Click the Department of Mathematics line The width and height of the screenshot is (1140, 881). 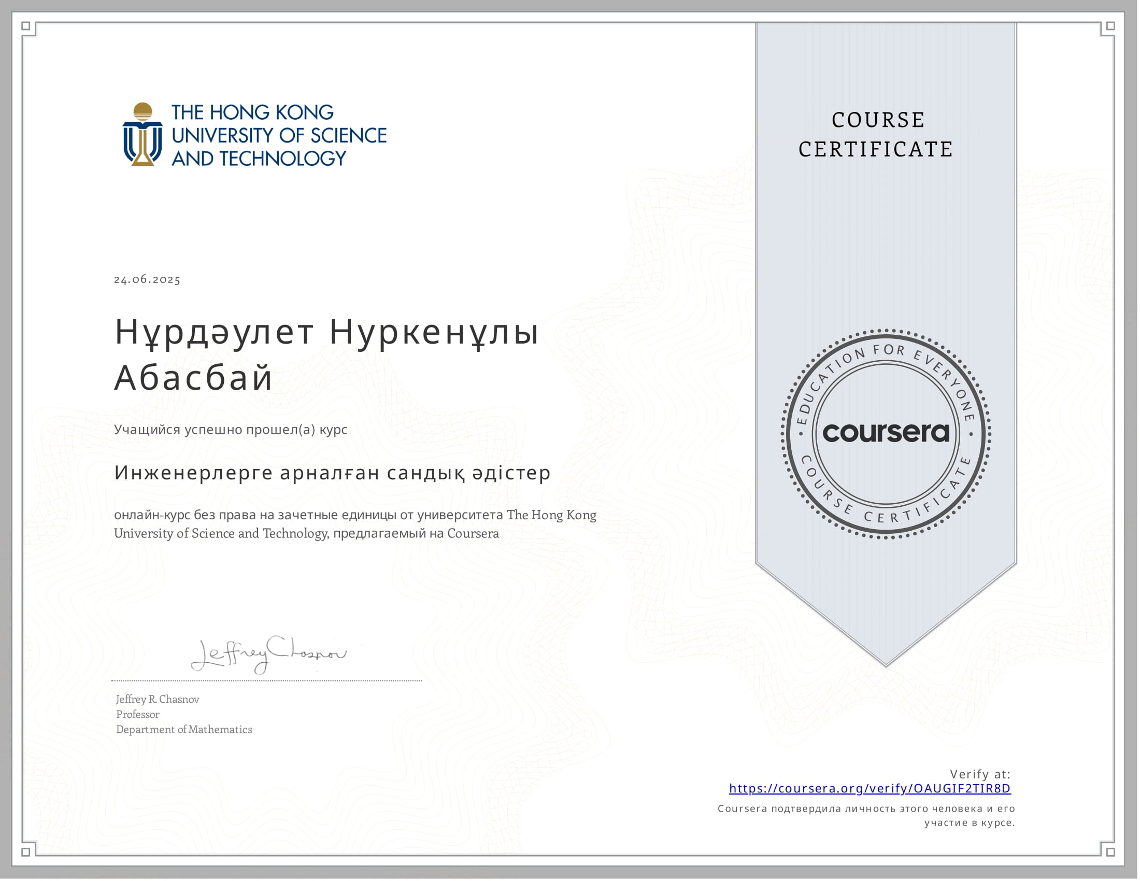click(x=184, y=730)
